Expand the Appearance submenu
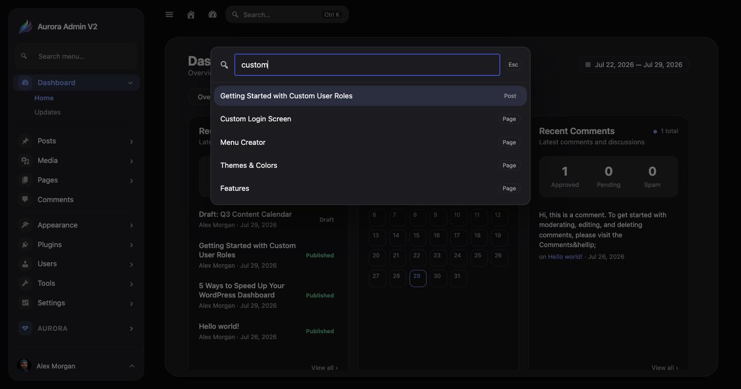Viewport: 741px width, 389px height. pyautogui.click(x=131, y=225)
